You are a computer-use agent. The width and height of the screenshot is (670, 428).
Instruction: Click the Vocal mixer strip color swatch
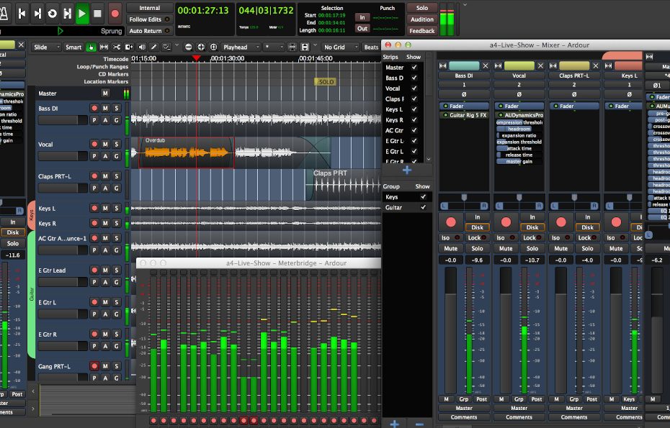click(519, 66)
